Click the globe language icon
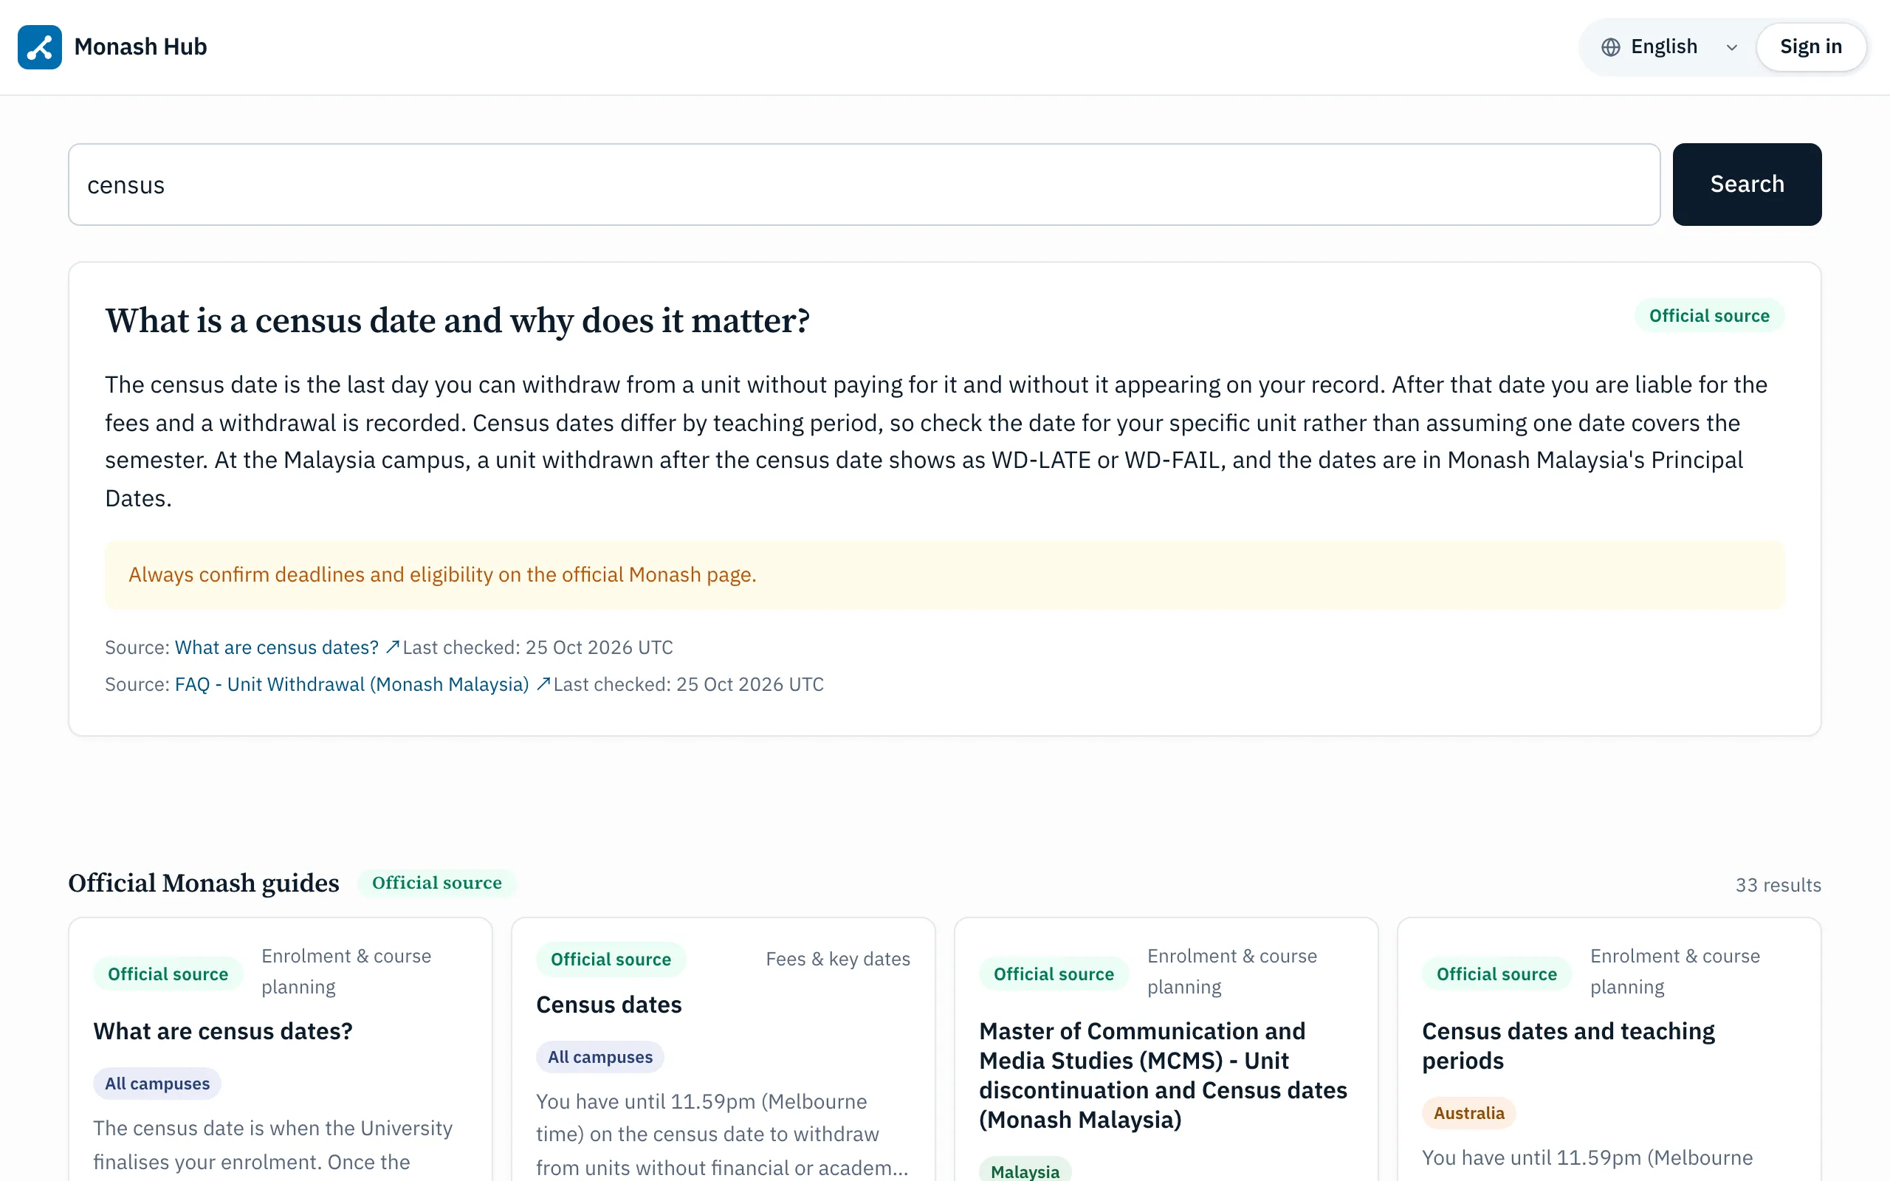This screenshot has height=1181, width=1890. click(x=1610, y=47)
